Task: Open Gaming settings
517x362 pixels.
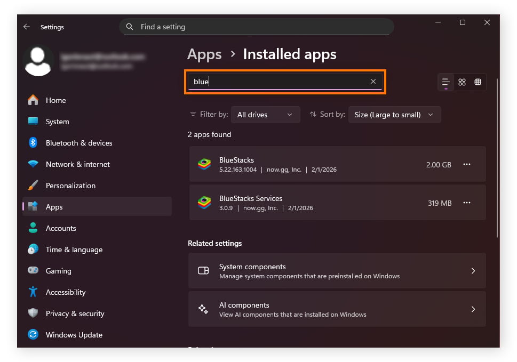Action: (97, 271)
